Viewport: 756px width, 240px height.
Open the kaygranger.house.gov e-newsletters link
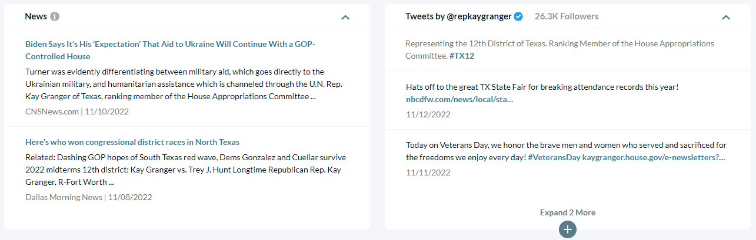[654, 157]
